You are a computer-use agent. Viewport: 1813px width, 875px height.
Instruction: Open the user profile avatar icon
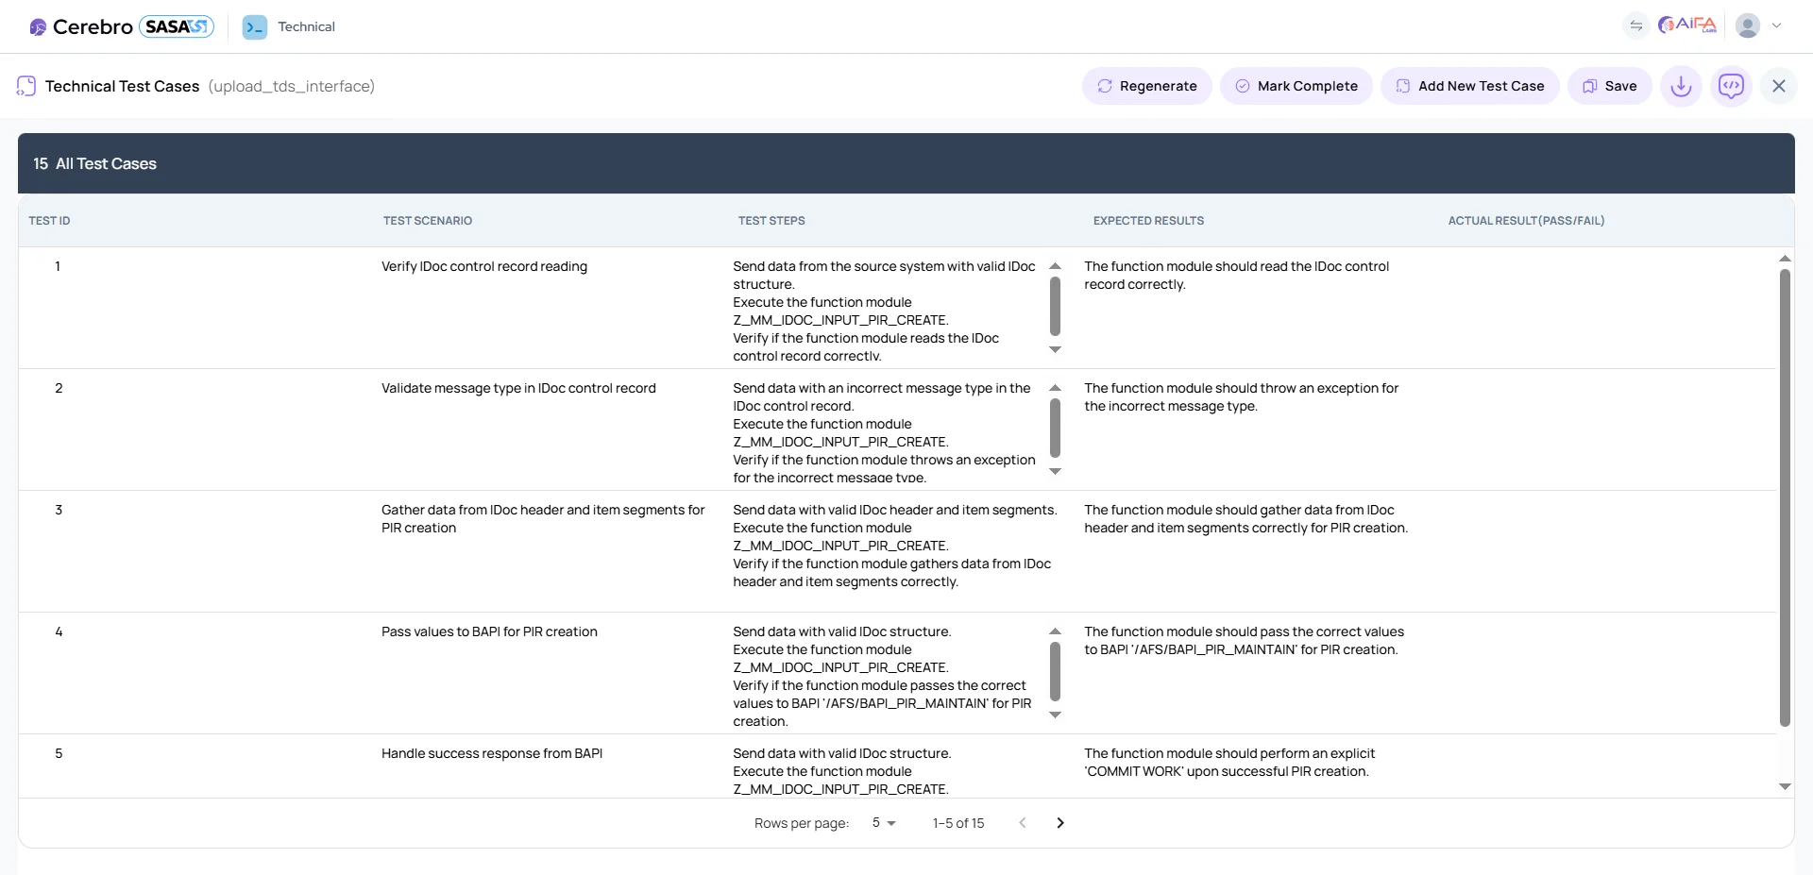pos(1749,25)
